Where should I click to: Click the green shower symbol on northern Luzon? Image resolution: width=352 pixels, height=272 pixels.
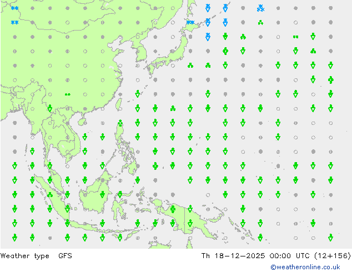[x=120, y=123]
